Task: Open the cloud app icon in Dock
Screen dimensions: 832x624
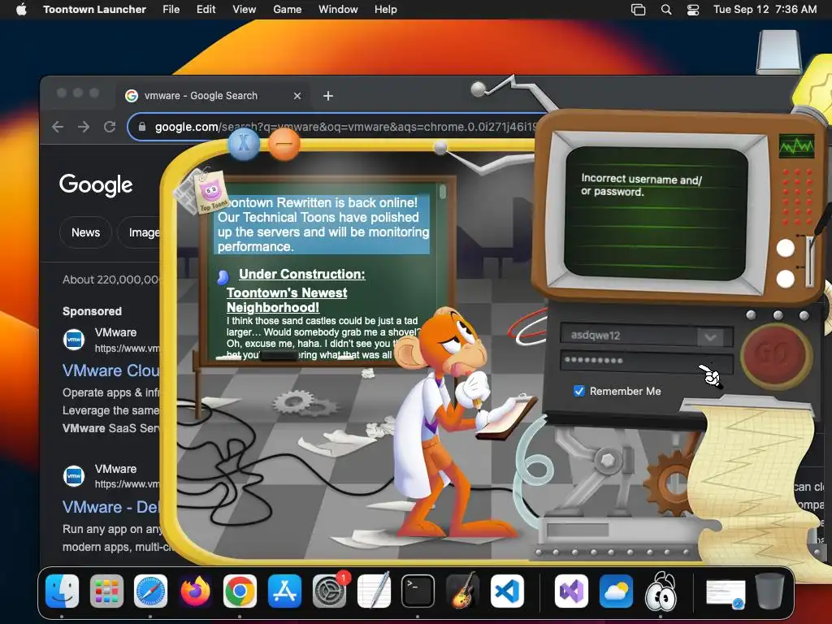Action: (616, 591)
